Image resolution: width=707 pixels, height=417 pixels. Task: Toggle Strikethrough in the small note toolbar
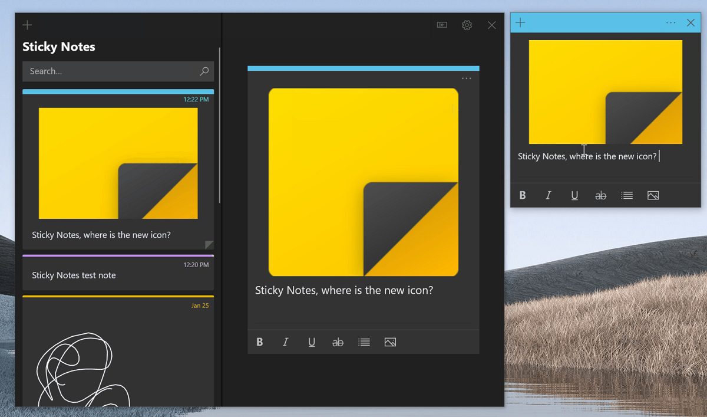(600, 195)
